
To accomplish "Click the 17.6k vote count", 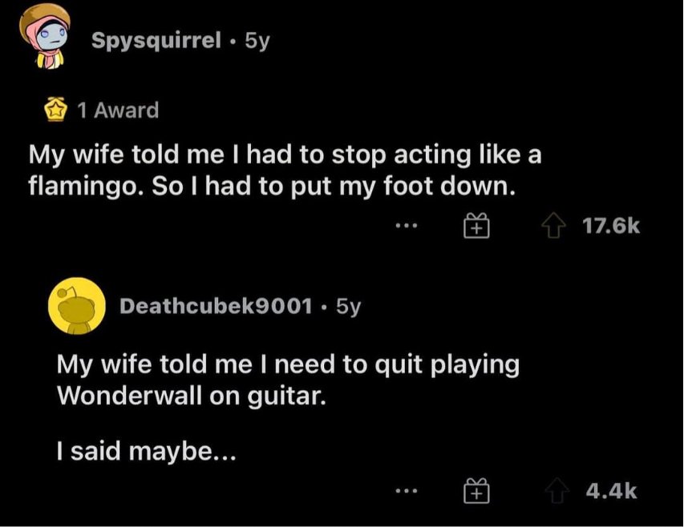I will click(611, 226).
